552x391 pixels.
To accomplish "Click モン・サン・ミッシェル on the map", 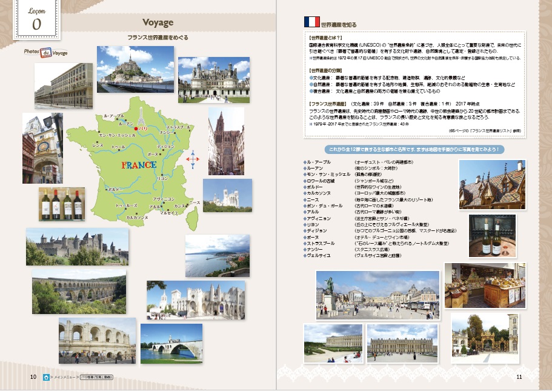I will click(x=117, y=135).
